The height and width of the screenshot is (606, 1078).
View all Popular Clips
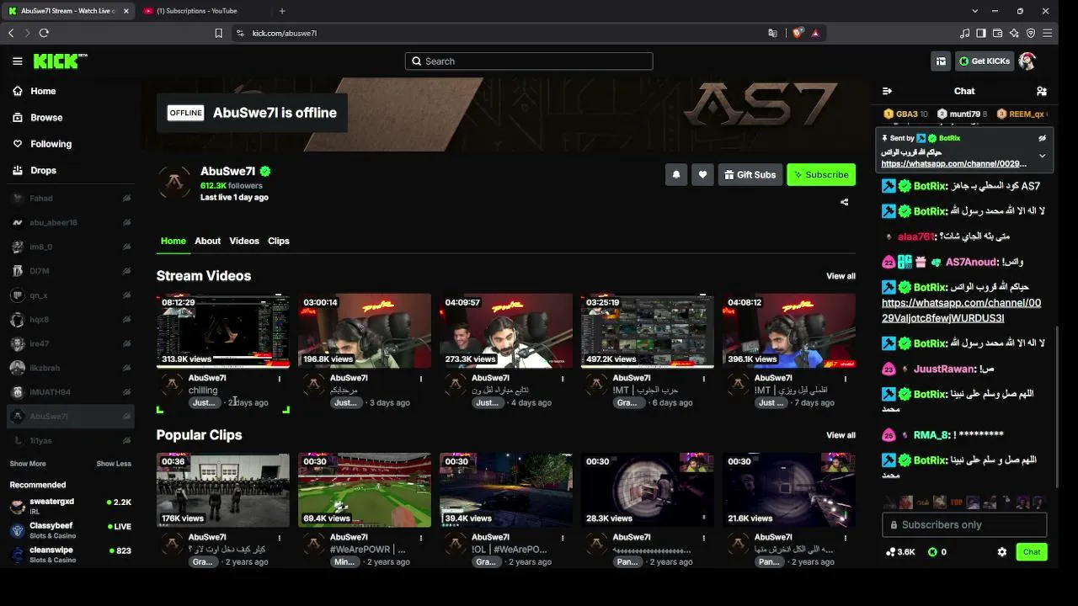pyautogui.click(x=841, y=435)
